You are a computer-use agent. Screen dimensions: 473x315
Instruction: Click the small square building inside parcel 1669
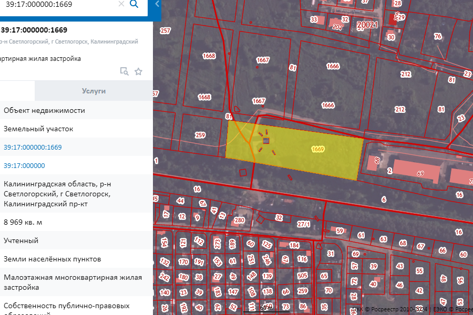click(266, 140)
